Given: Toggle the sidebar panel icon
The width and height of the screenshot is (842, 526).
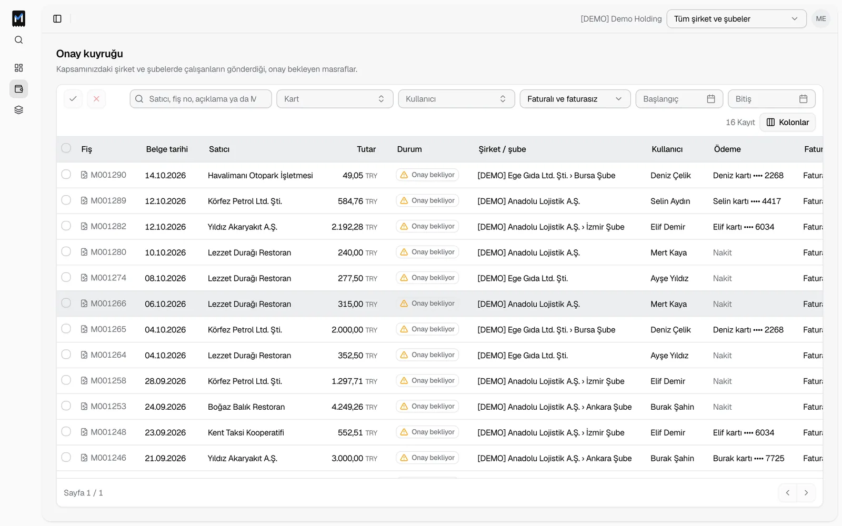Looking at the screenshot, I should pos(57,19).
